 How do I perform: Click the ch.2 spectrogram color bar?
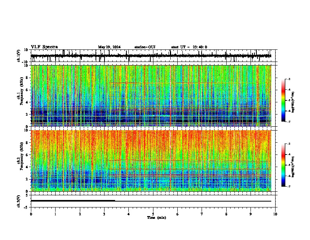pos(283,165)
